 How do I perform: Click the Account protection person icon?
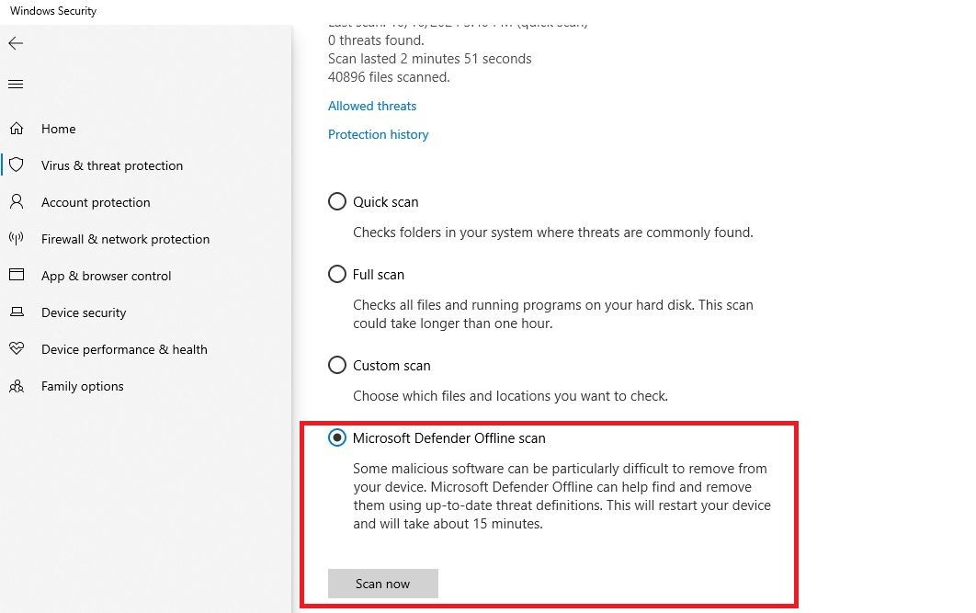coord(17,202)
